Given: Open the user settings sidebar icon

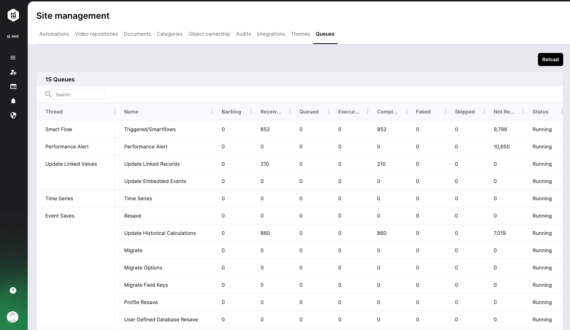Looking at the screenshot, I should coord(13,72).
